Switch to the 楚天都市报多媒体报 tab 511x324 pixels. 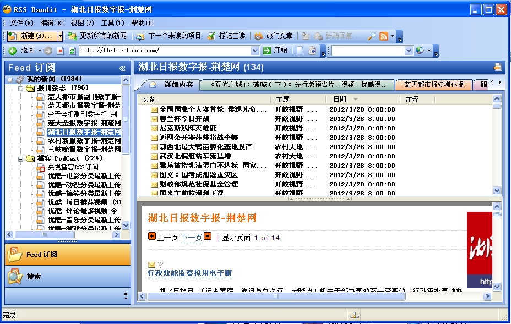tap(433, 85)
